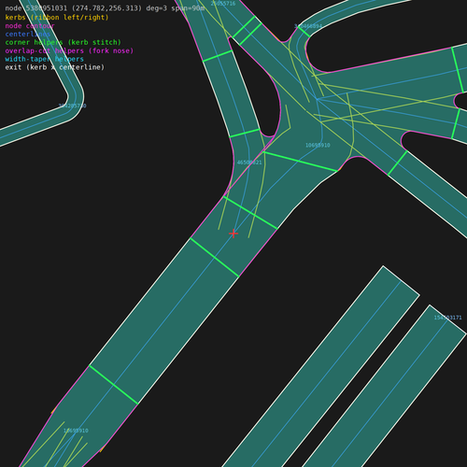Click the way label 154303171

pyautogui.click(x=448, y=318)
